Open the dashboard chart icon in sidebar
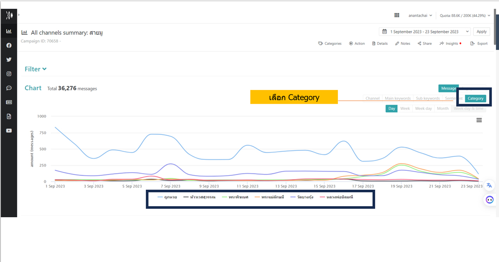The width and height of the screenshot is (499, 262). click(9, 31)
